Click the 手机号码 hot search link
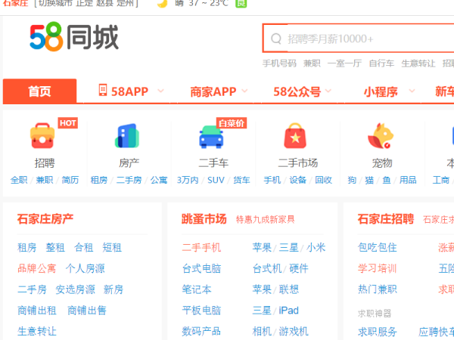Screen dimensions: 454x340 (279, 63)
